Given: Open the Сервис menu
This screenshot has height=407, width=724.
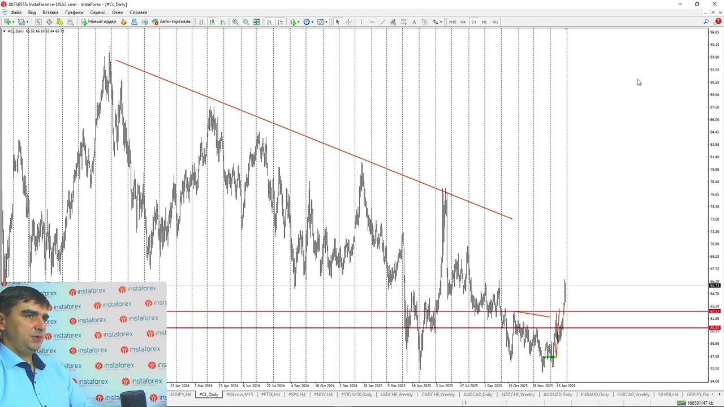Looking at the screenshot, I should pos(97,12).
